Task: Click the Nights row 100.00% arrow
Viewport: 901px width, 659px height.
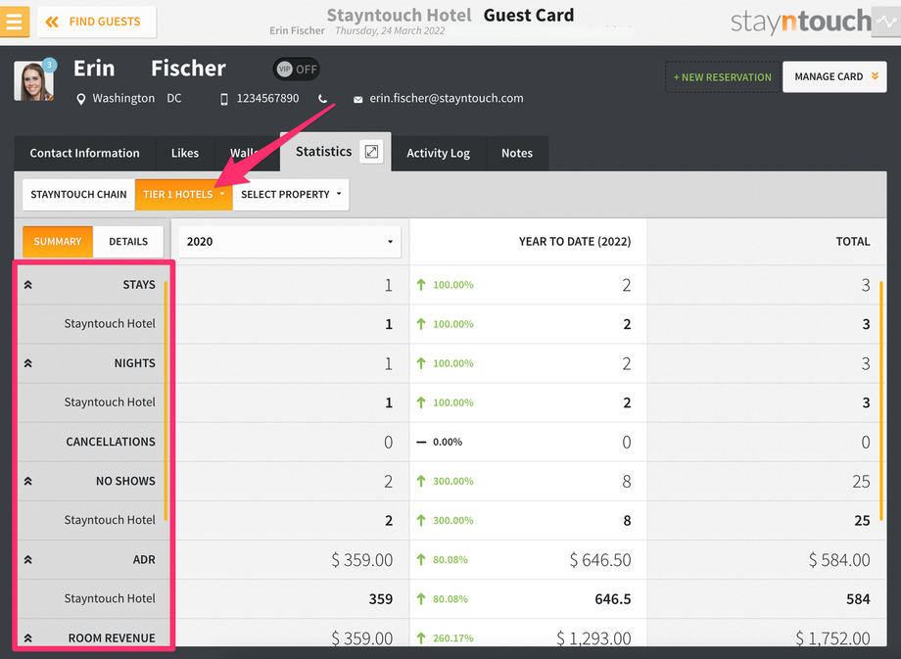Action: (x=421, y=363)
